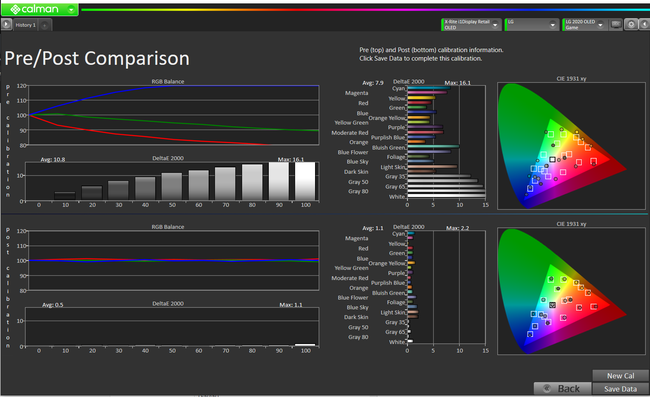Click the post-calibration Orange Yellow color bar
This screenshot has height=397, width=650.
[x=411, y=263]
